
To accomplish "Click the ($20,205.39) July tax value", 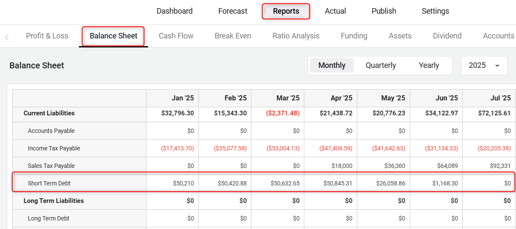I will tap(495, 148).
